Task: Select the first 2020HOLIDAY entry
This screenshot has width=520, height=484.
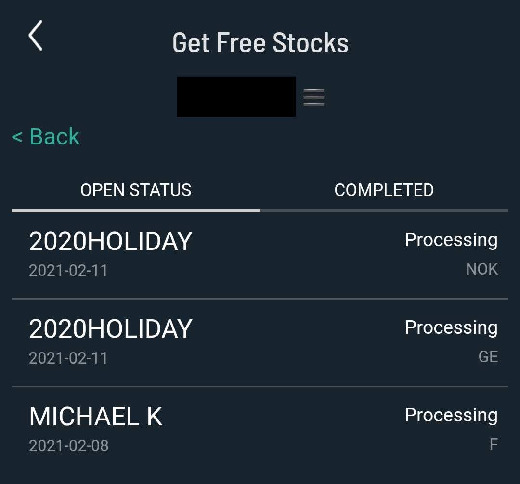Action: (260, 255)
